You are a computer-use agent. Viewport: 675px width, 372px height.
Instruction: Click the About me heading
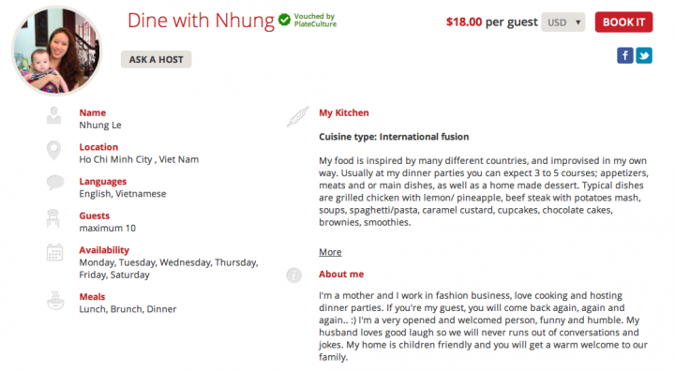[341, 274]
